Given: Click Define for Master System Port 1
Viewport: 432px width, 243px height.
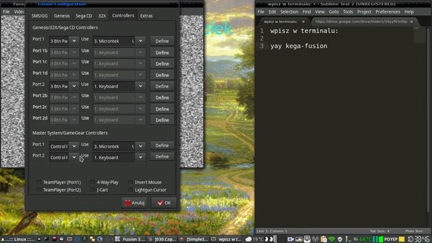Looking at the screenshot, I should 162,146.
